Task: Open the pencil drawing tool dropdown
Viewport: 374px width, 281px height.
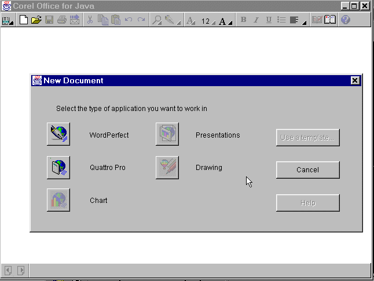Action: click(172, 20)
